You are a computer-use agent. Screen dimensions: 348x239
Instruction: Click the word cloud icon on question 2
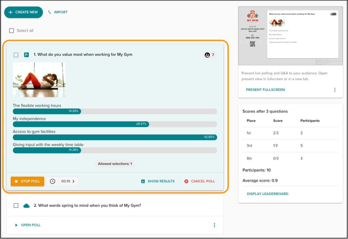coord(26,205)
